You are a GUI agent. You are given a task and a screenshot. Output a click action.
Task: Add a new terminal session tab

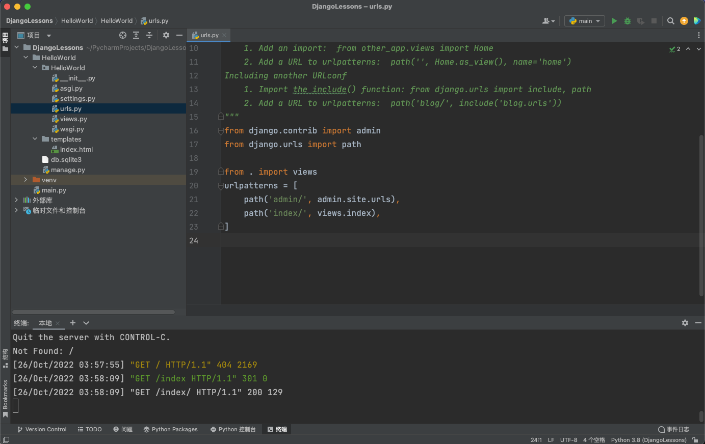[x=73, y=323]
